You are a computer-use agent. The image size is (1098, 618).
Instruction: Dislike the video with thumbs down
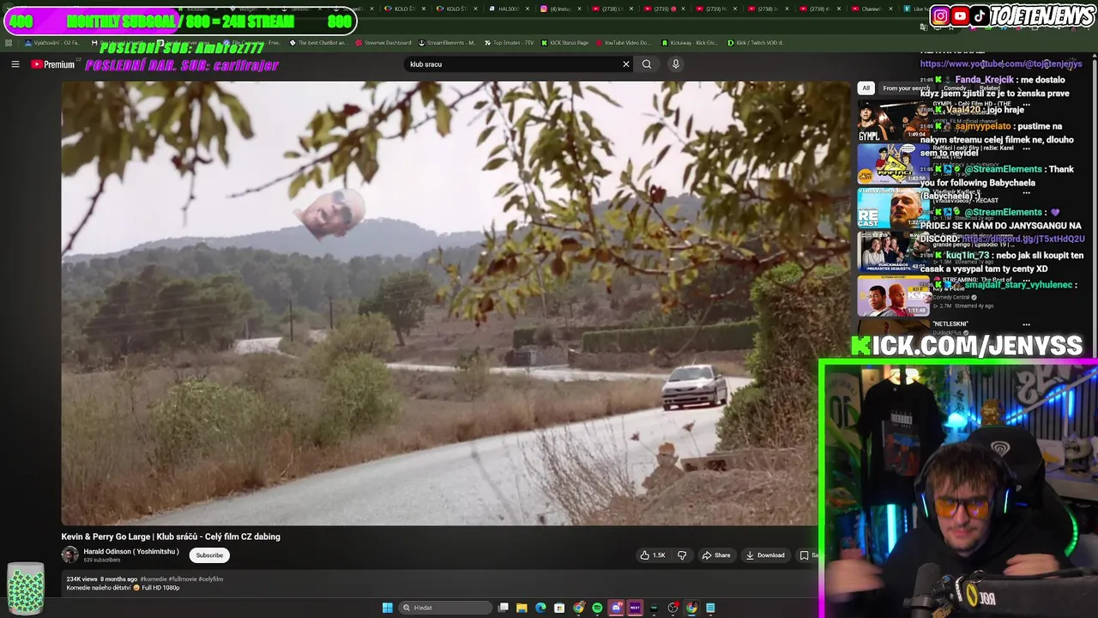682,555
